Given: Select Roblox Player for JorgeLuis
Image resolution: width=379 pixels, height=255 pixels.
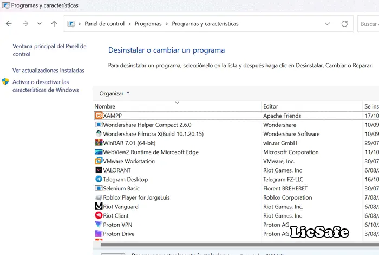Looking at the screenshot, I should pos(136,197).
